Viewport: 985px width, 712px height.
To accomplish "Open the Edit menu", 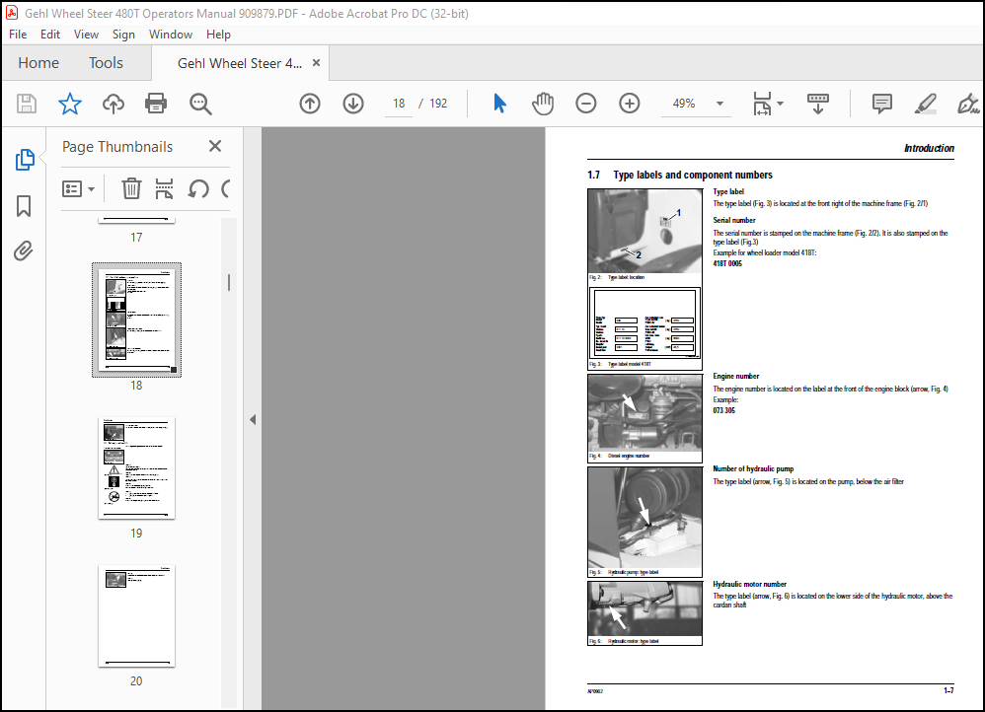I will click(x=50, y=35).
